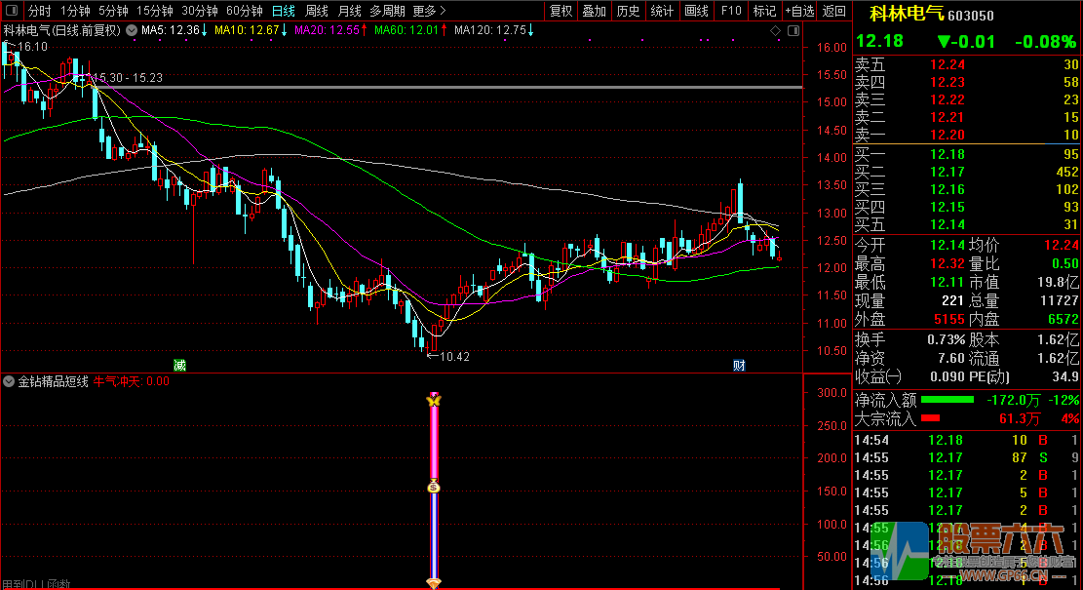Click the MA5: 12.36 label
Viewport: 1083px width, 590px height.
coord(174,30)
